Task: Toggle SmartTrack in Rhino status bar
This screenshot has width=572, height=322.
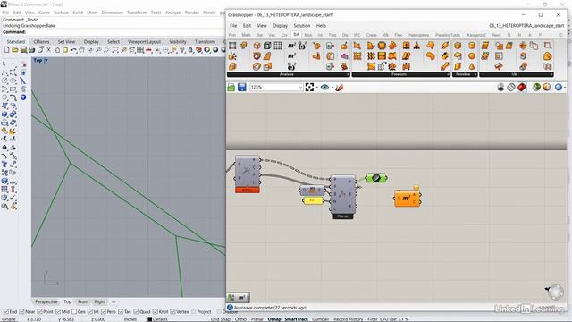Action: 296,319
